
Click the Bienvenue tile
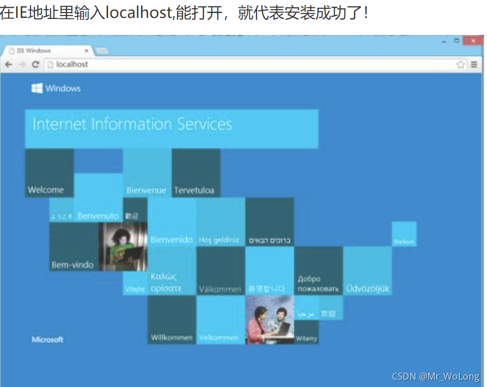point(147,173)
